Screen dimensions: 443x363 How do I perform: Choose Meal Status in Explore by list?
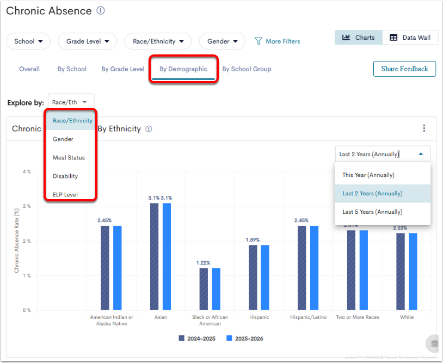tap(71, 158)
